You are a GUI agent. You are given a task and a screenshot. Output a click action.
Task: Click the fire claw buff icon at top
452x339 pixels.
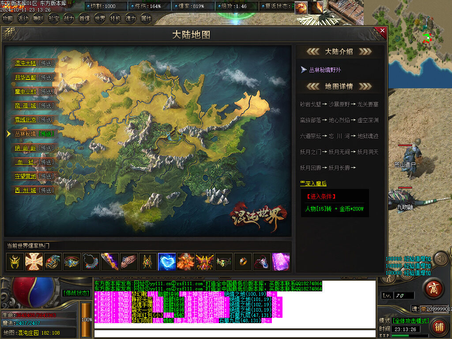tap(301, 8)
